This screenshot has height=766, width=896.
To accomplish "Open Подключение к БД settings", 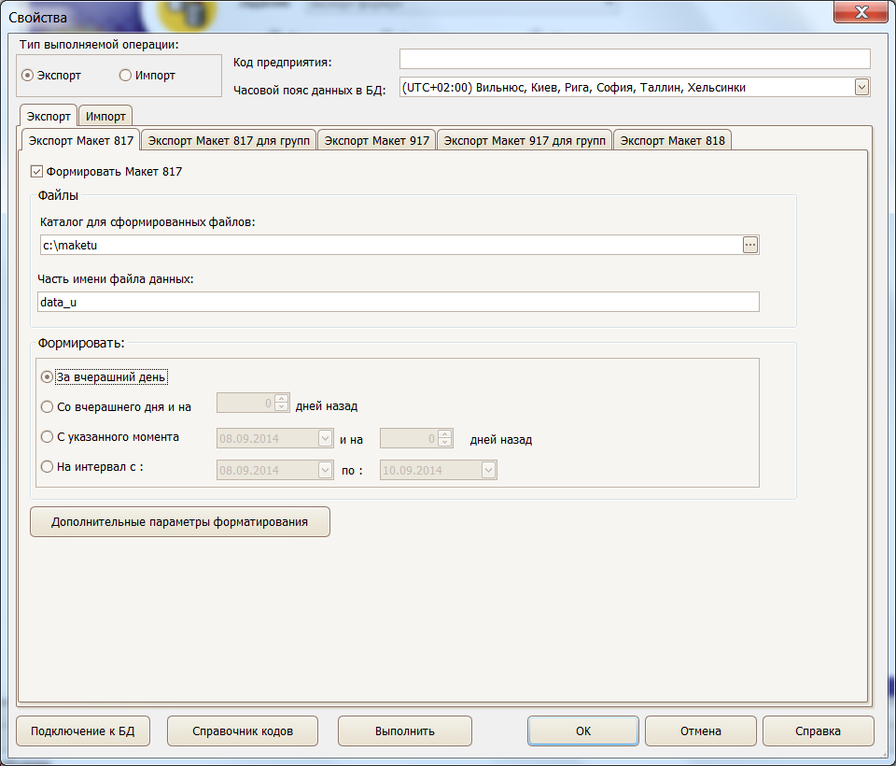I will tap(82, 731).
